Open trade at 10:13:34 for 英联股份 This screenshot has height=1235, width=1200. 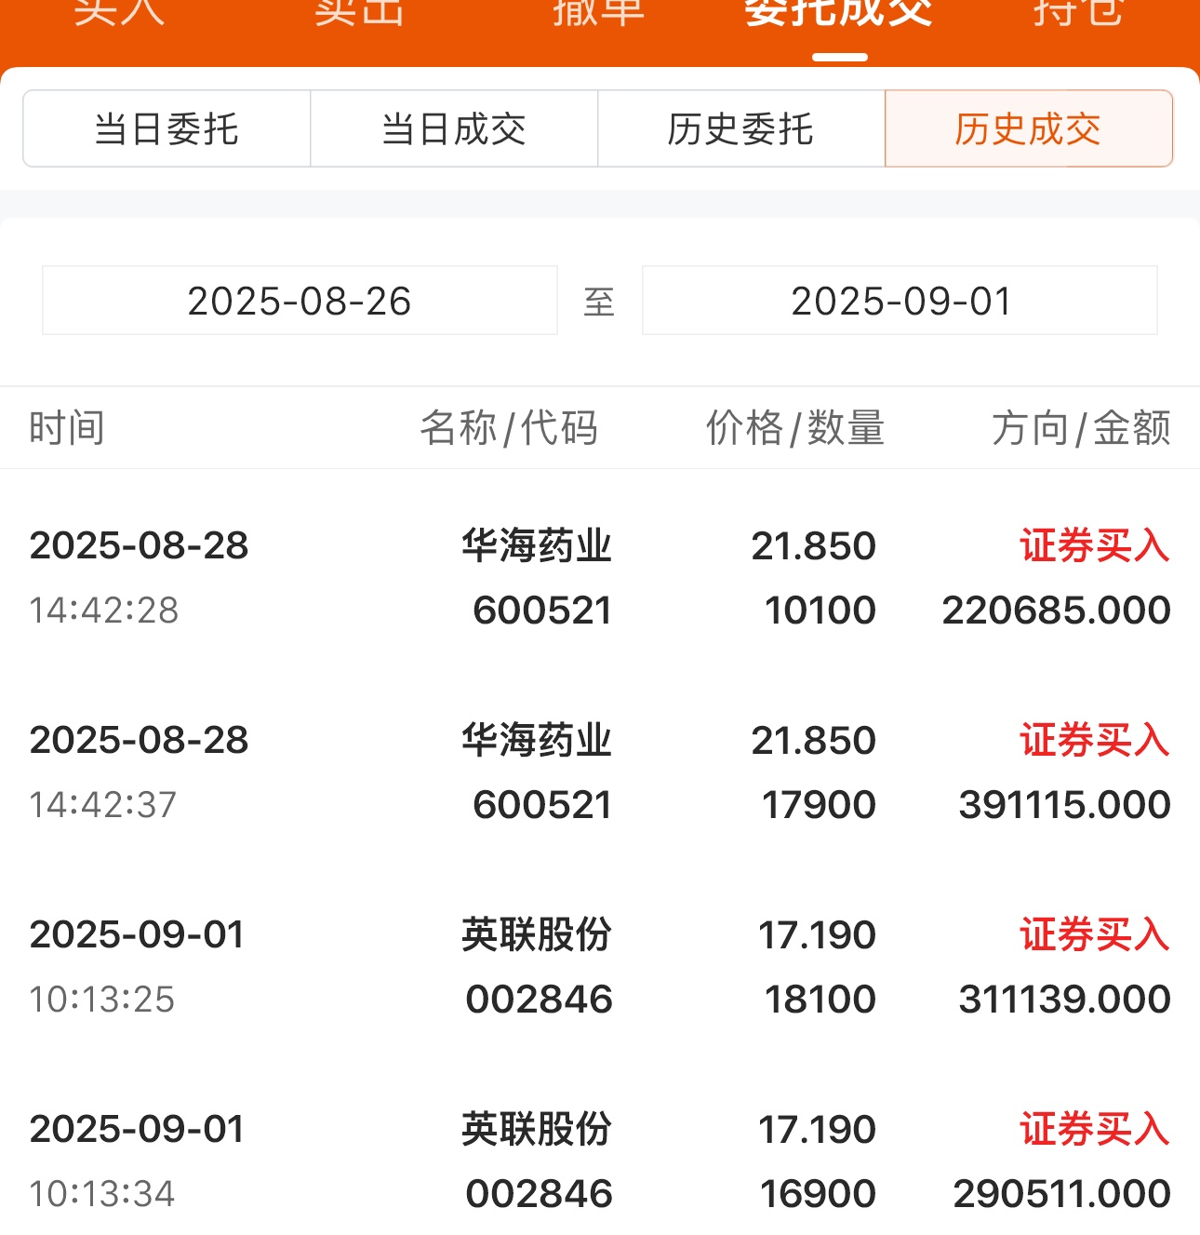(x=600, y=1161)
